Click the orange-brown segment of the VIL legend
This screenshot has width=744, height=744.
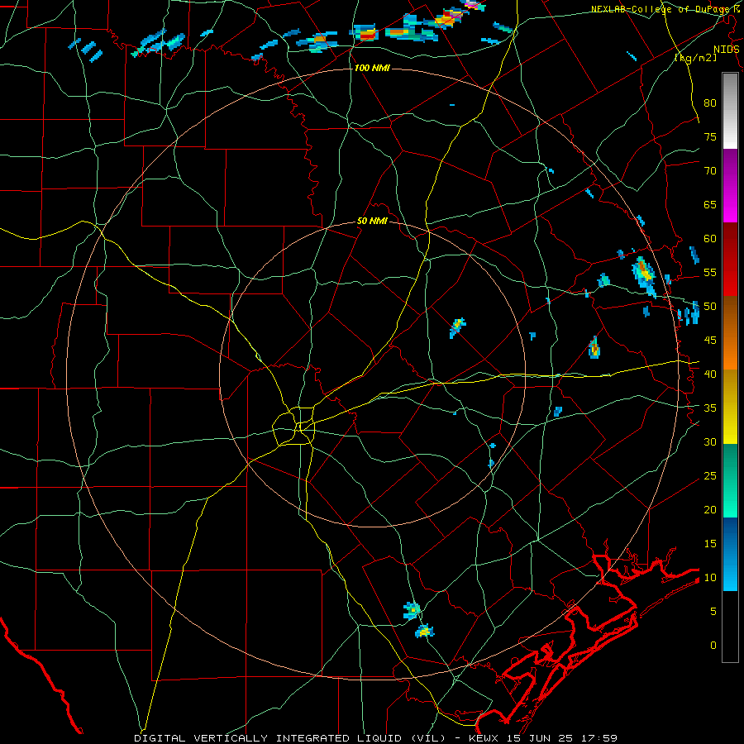coord(730,332)
